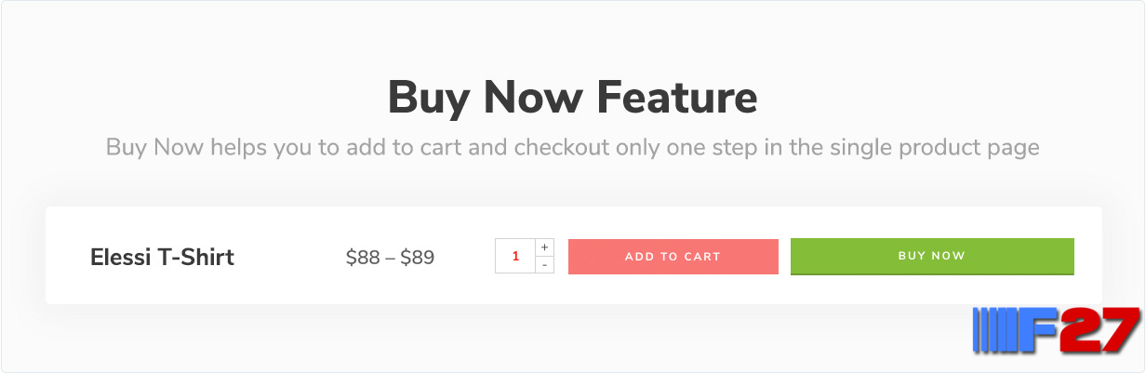Click the subtitle describing one-step checkout
The image size is (1146, 373).
(573, 147)
